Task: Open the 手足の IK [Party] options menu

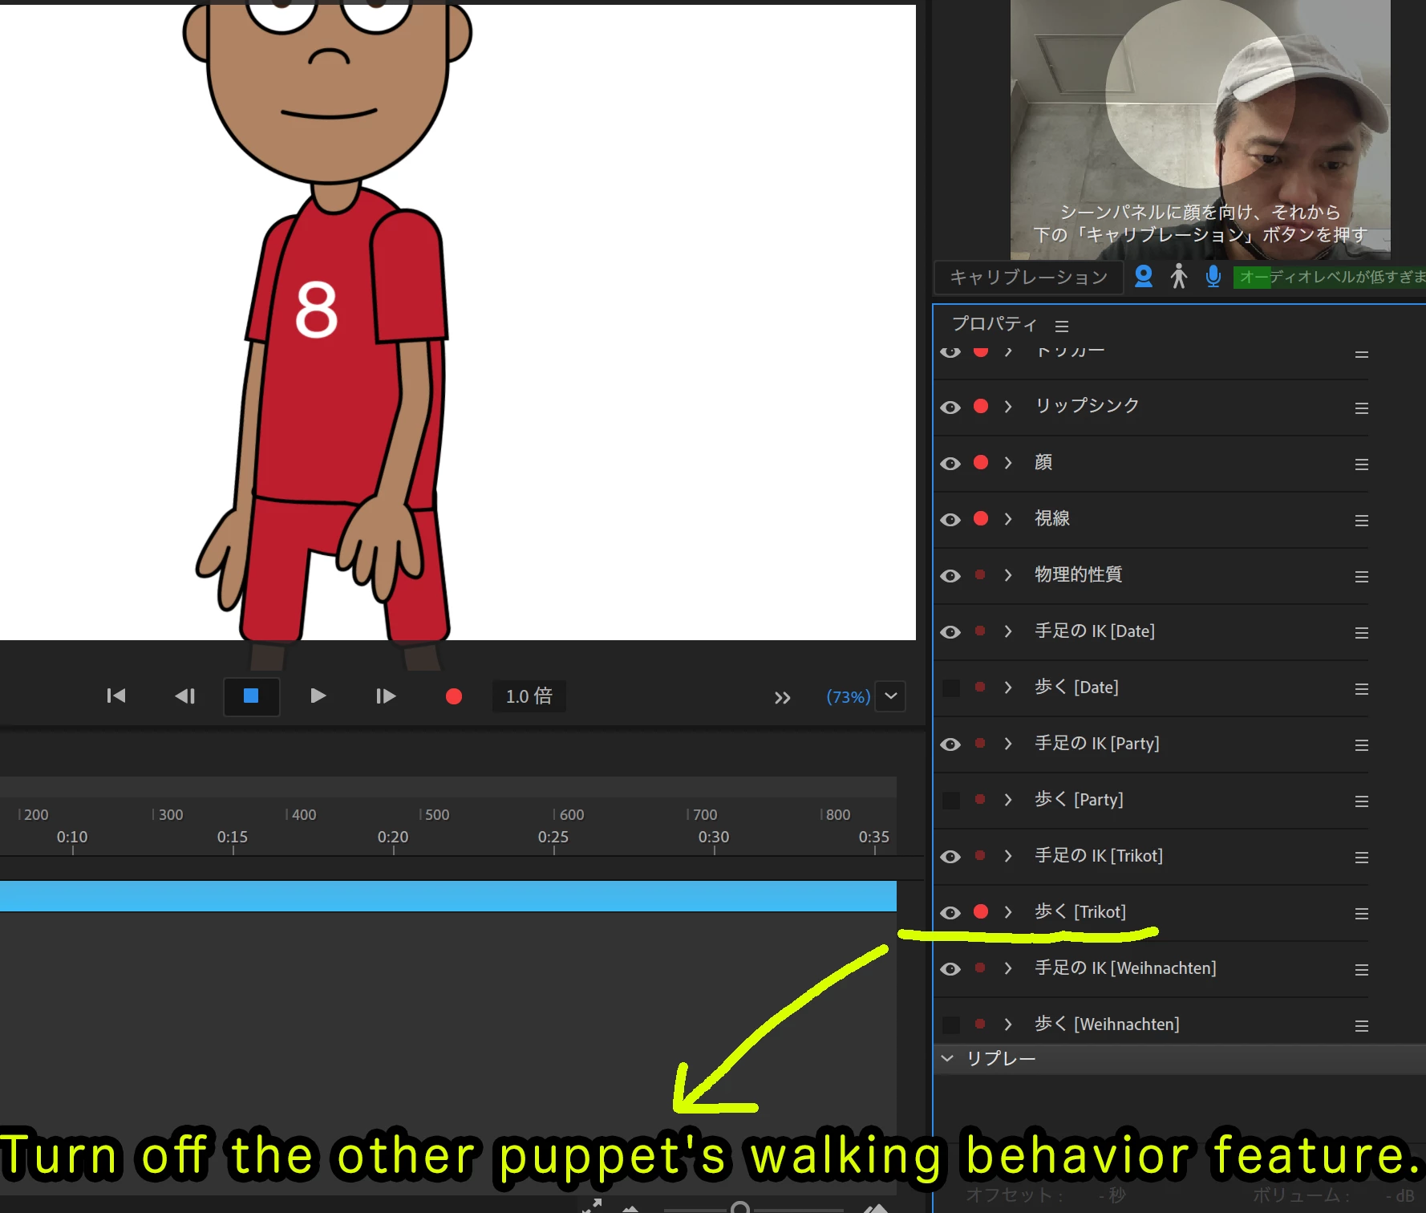Action: pyautogui.click(x=1361, y=745)
